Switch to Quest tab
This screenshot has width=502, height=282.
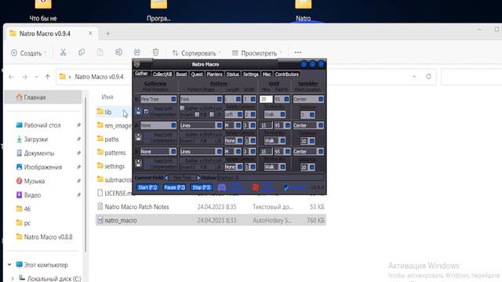[197, 74]
